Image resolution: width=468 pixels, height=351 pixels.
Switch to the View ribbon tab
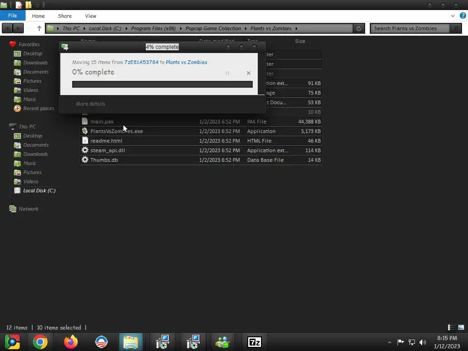(90, 16)
